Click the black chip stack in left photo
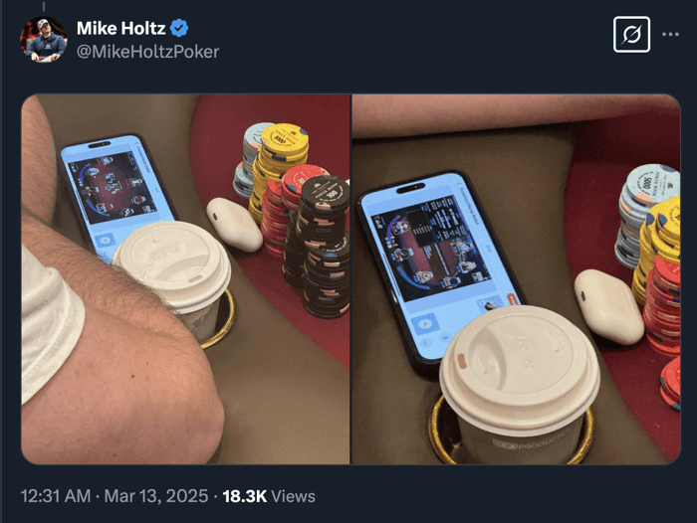 (x=323, y=247)
